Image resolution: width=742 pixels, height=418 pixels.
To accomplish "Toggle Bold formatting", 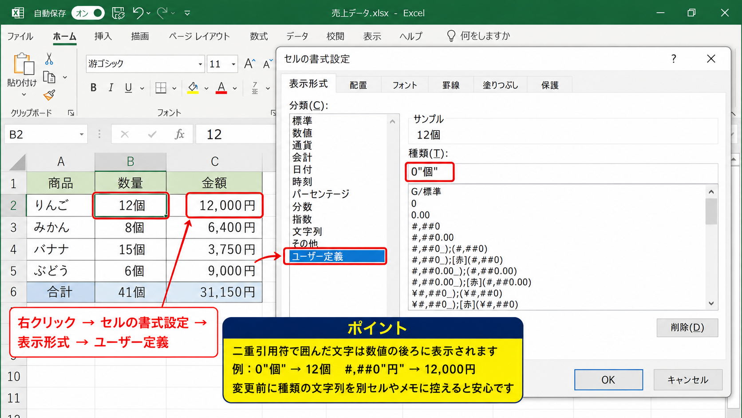I will [x=93, y=88].
